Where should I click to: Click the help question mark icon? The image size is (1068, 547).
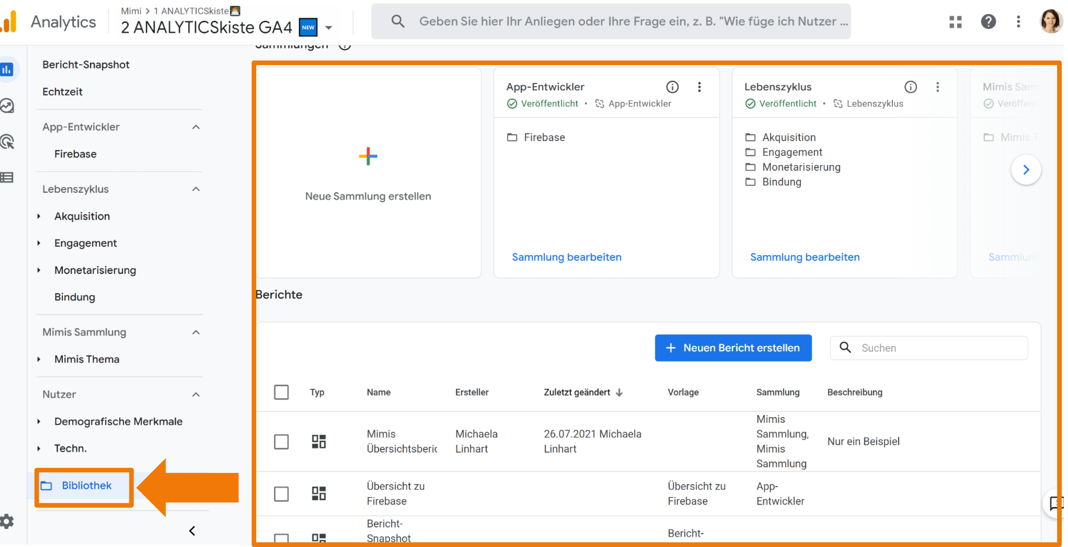[988, 22]
